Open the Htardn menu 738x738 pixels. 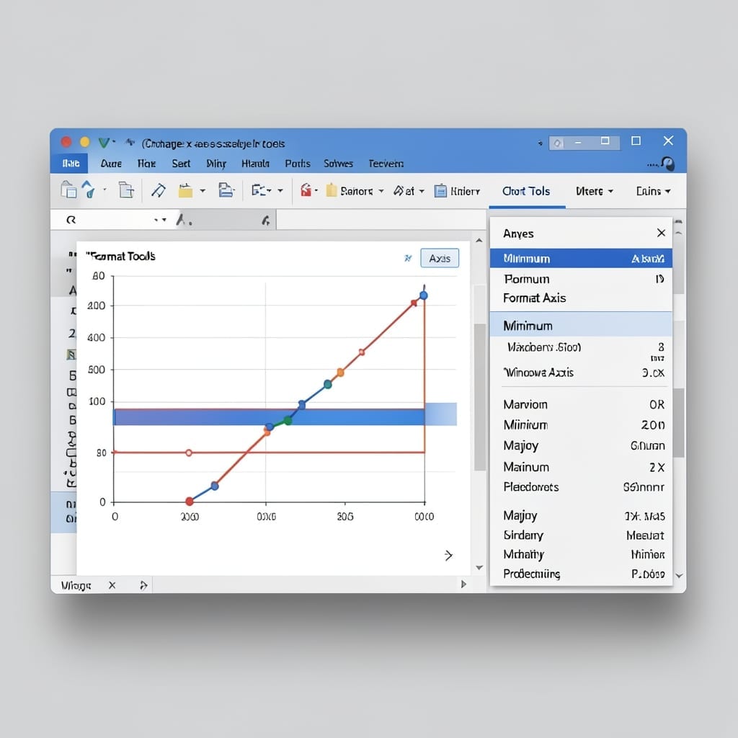(255, 164)
